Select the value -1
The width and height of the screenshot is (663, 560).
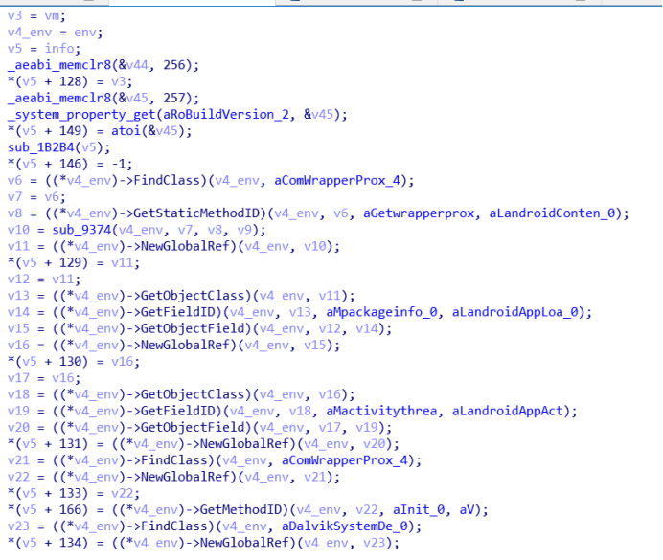tap(119, 164)
